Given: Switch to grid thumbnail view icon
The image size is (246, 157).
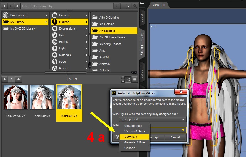Looking at the screenshot, I should 128,80.
